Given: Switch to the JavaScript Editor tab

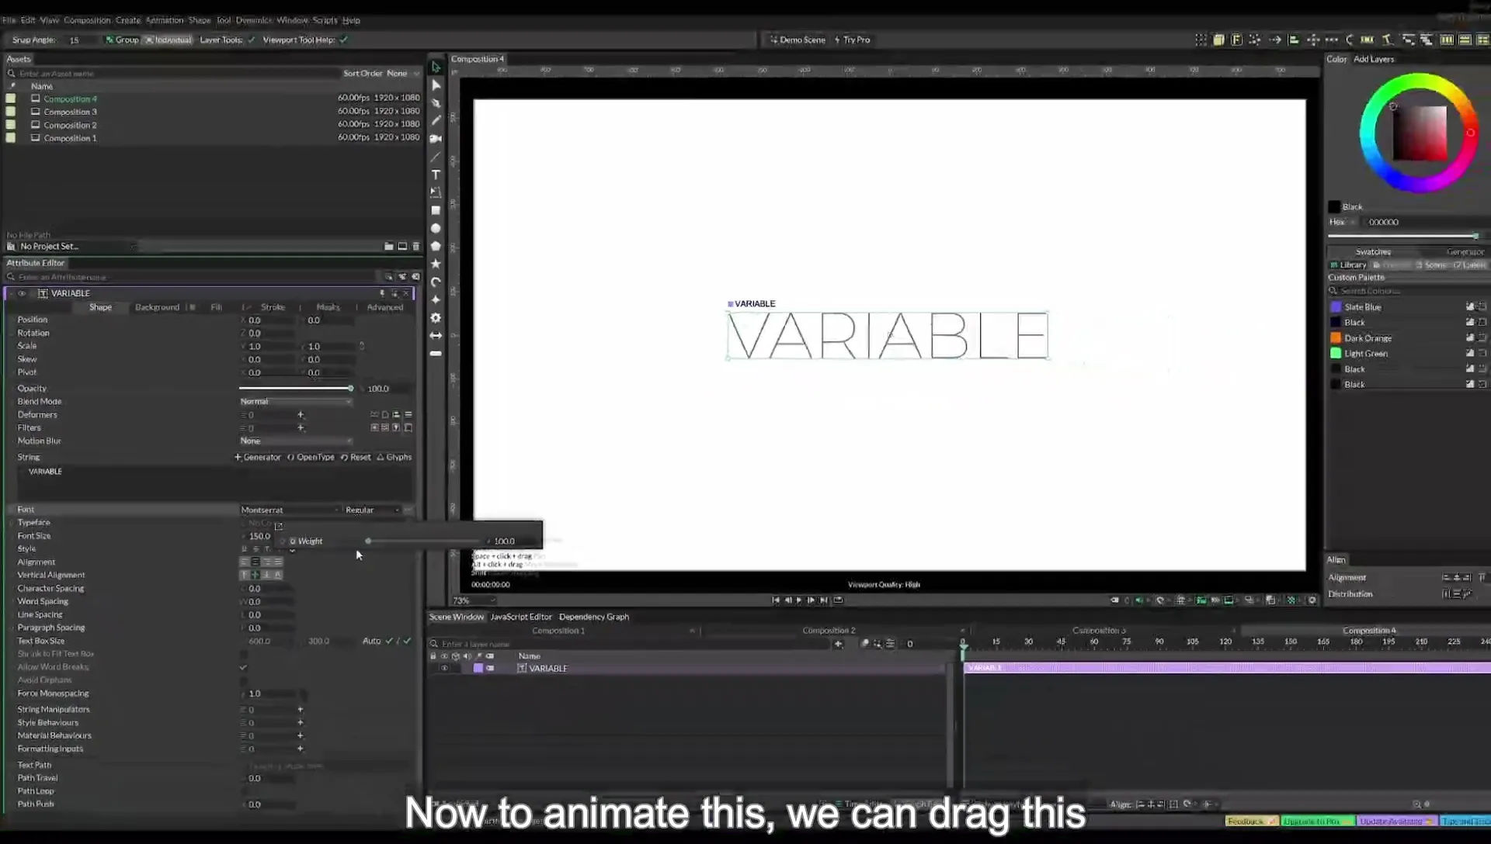Looking at the screenshot, I should [x=521, y=617].
